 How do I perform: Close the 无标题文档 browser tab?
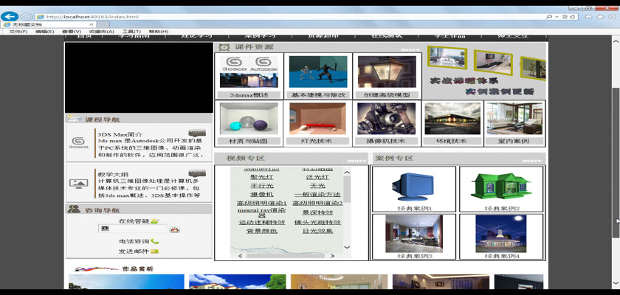click(x=92, y=24)
